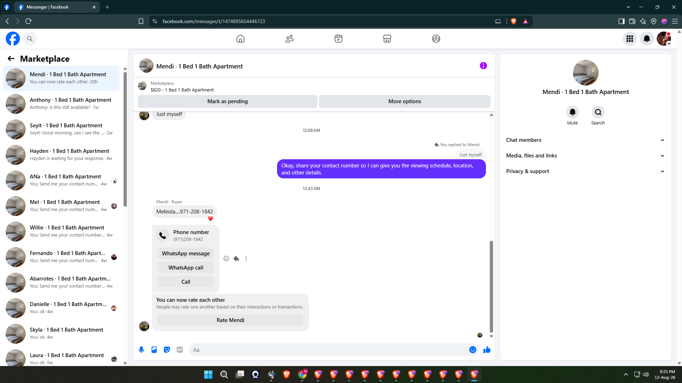This screenshot has height=383, width=682.
Task: Go to the Home feed icon
Action: point(240,39)
